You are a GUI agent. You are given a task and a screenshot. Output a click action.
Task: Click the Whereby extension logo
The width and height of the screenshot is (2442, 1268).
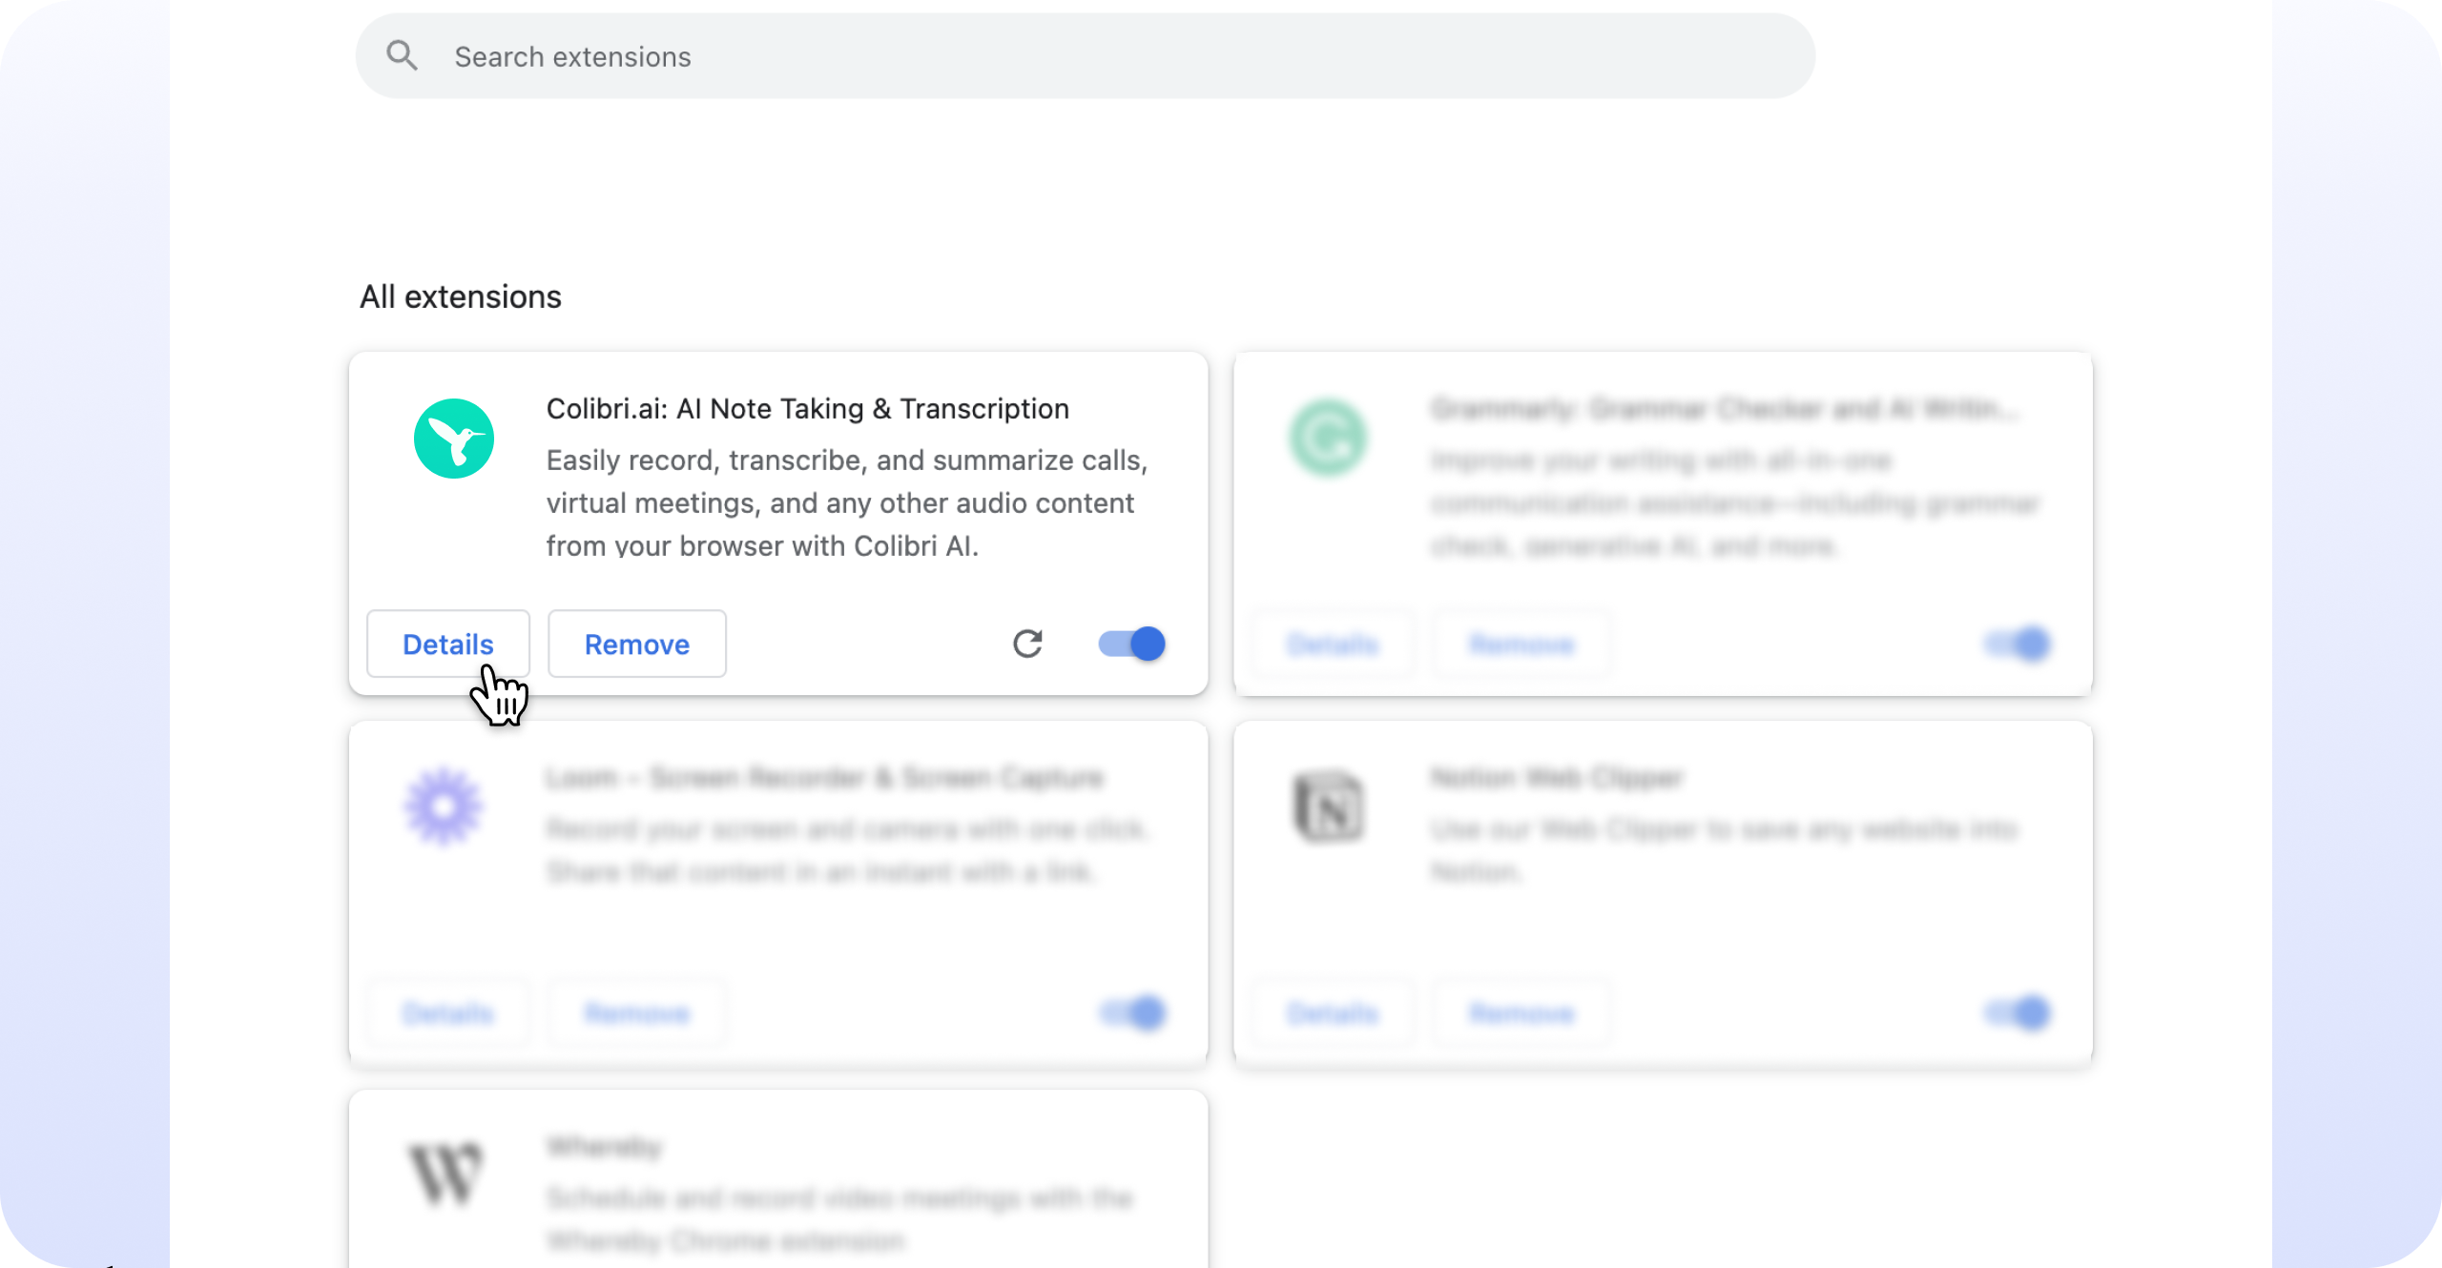click(x=445, y=1174)
